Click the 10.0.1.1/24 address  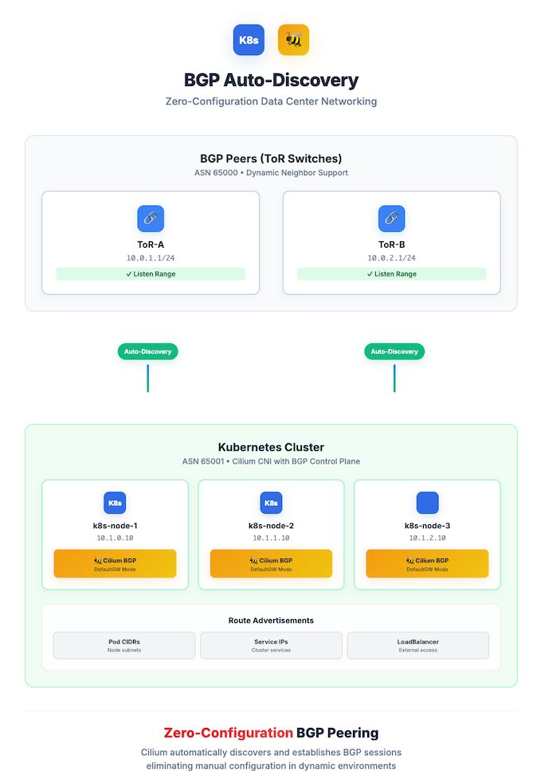pyautogui.click(x=151, y=258)
